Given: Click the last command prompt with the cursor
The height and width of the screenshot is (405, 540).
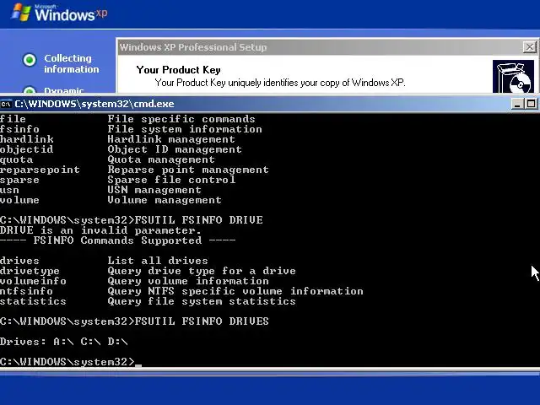Looking at the screenshot, I should [x=71, y=362].
